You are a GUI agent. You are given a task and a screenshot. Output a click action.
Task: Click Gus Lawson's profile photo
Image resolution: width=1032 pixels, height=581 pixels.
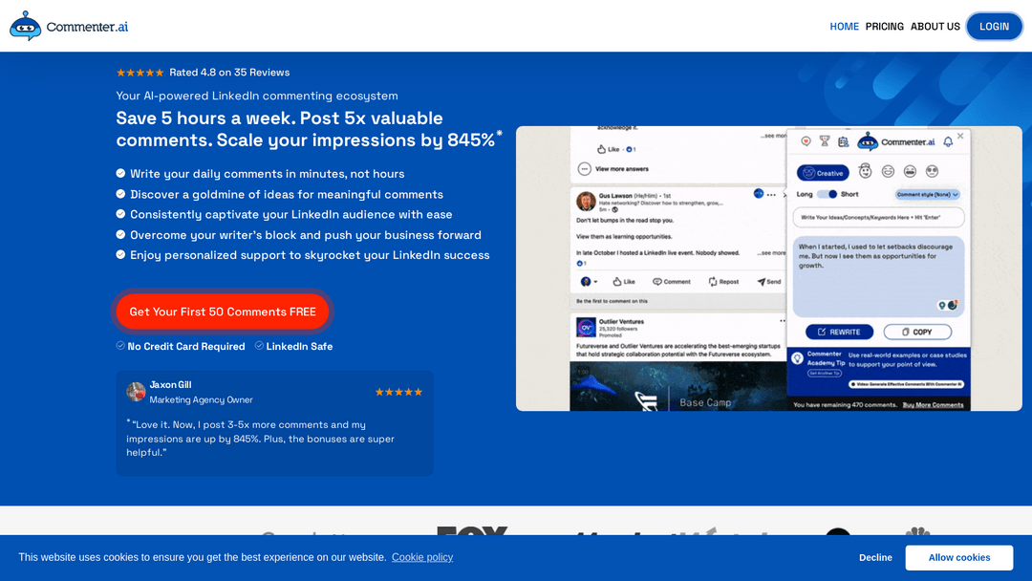click(x=586, y=202)
